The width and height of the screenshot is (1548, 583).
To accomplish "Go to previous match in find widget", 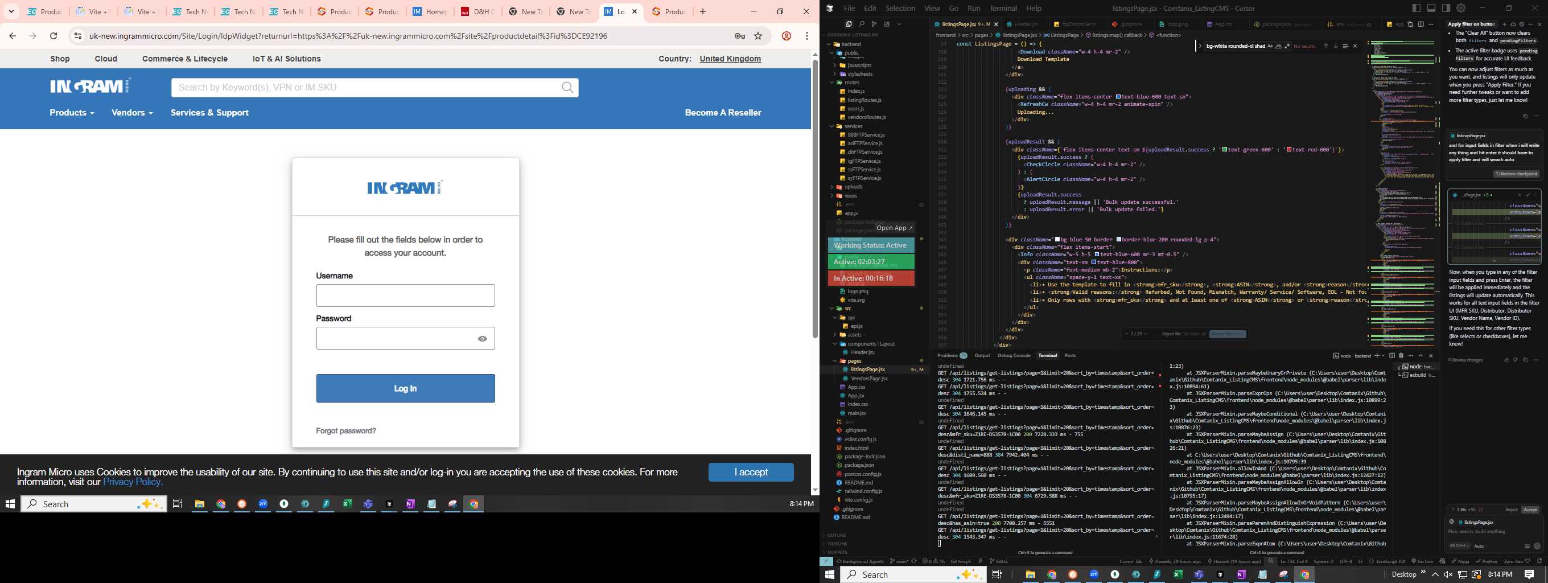I will pos(1326,46).
